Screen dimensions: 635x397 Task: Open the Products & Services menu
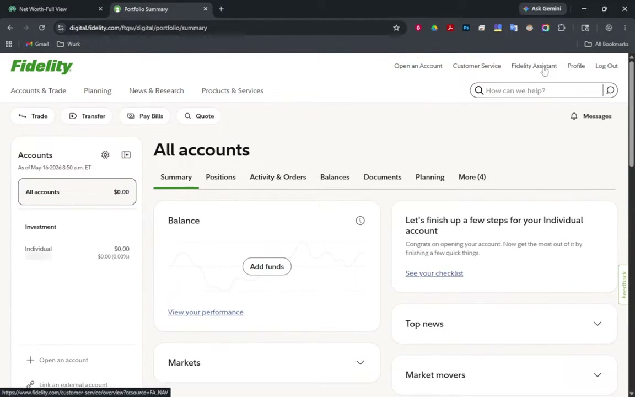click(x=233, y=91)
